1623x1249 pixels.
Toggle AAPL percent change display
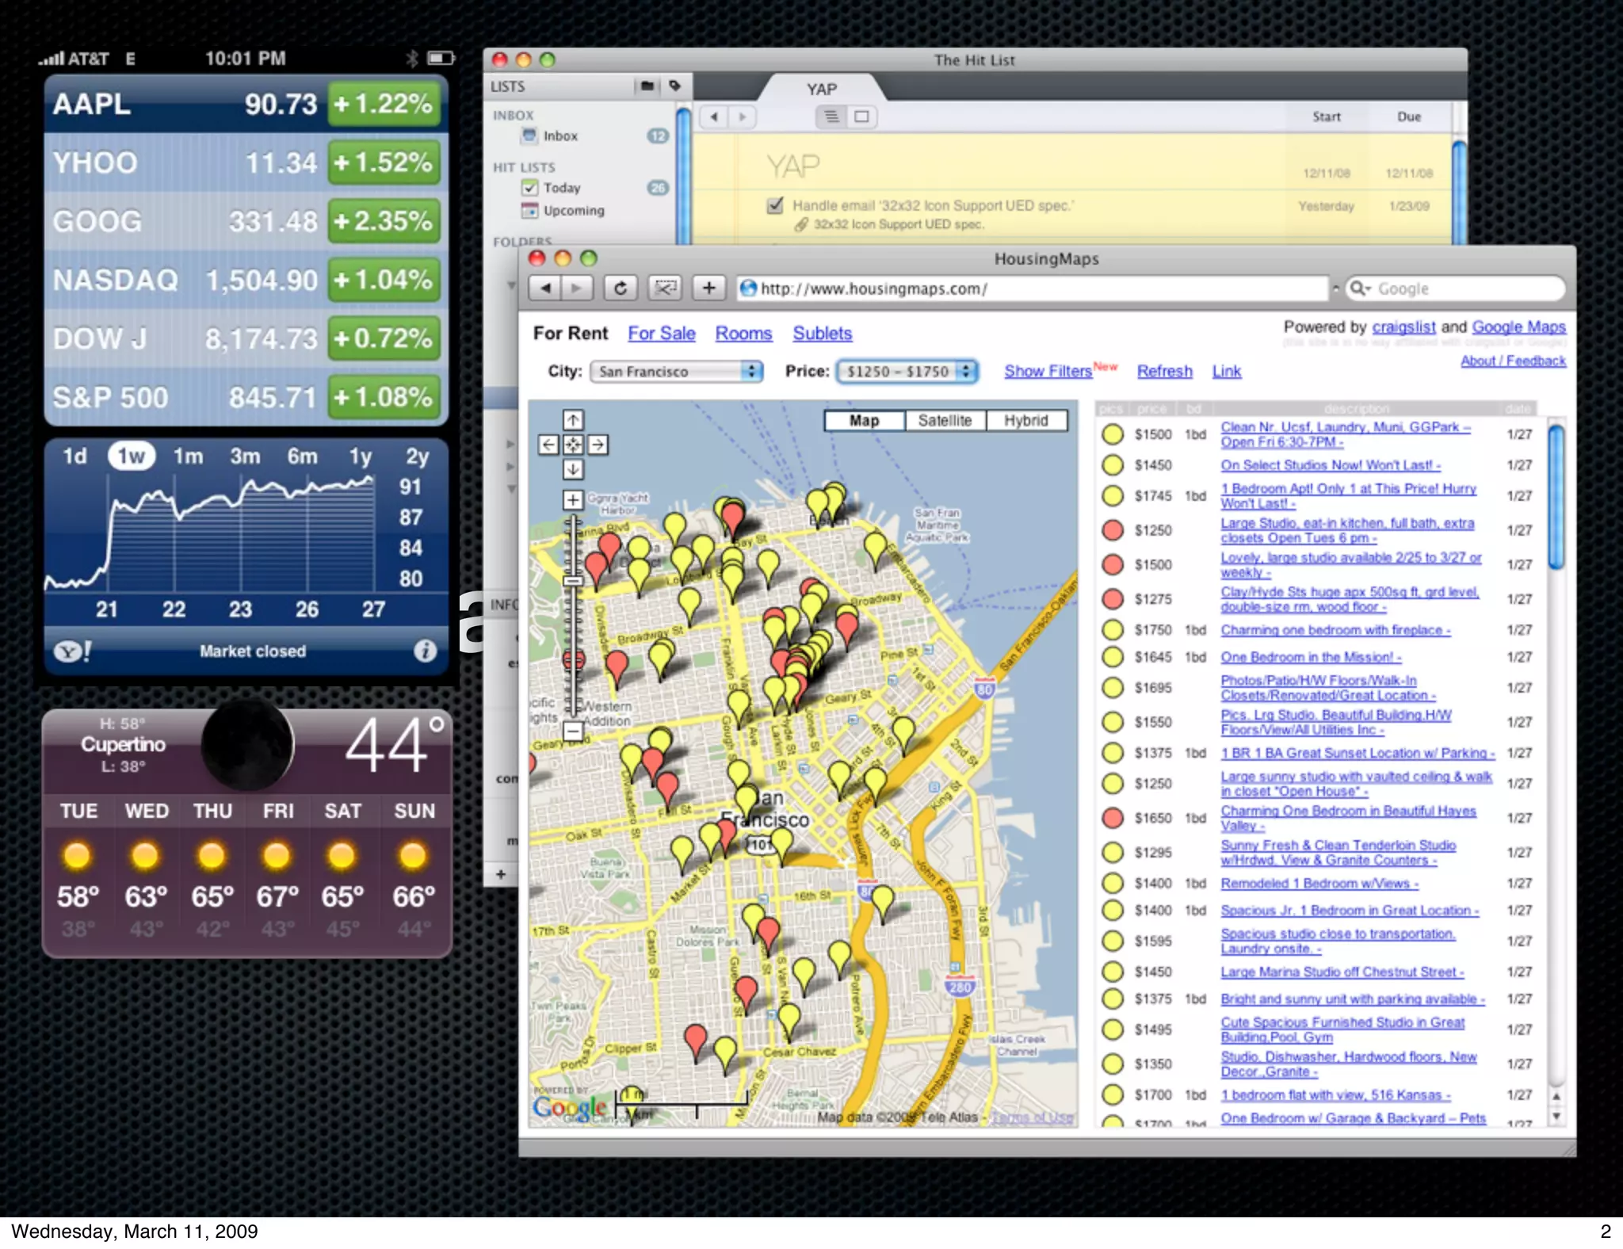pos(384,104)
